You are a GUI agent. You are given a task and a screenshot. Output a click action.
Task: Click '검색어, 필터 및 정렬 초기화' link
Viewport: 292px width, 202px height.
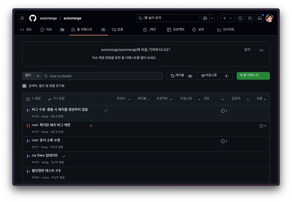46,86
